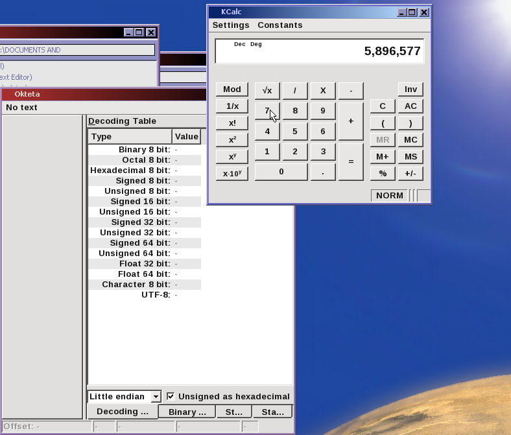Open the Constants menu
Screen dimensions: 511x435
coord(280,25)
